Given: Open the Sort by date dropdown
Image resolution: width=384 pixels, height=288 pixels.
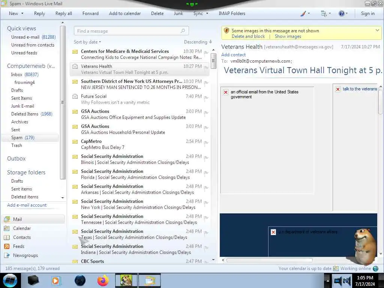Looking at the screenshot, I should [87, 42].
